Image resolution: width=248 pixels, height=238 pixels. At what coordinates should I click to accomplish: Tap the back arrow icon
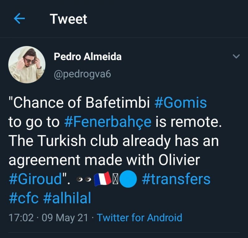19,19
